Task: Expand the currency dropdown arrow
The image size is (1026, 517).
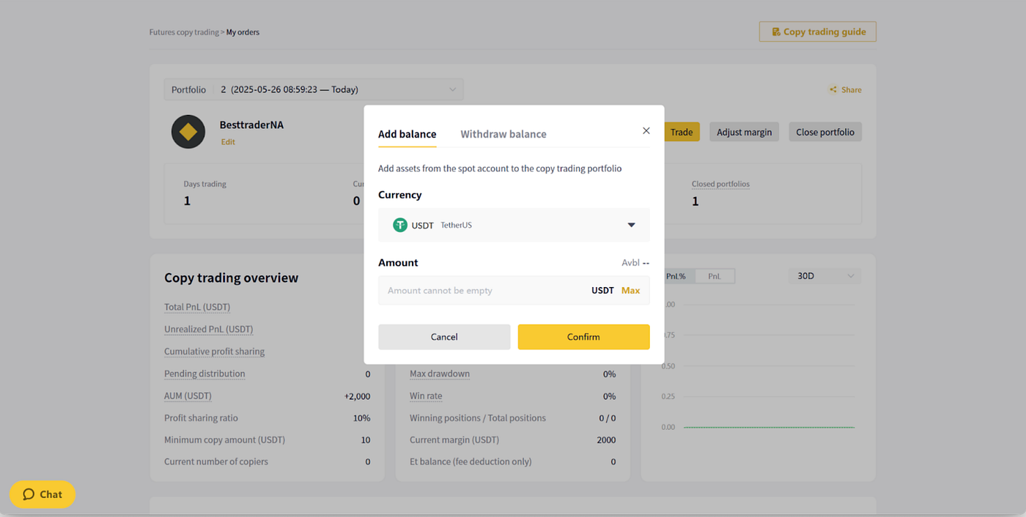Action: pos(631,226)
